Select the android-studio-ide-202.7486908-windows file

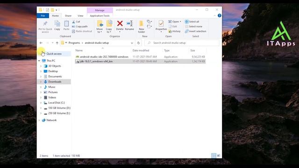pos(140,57)
